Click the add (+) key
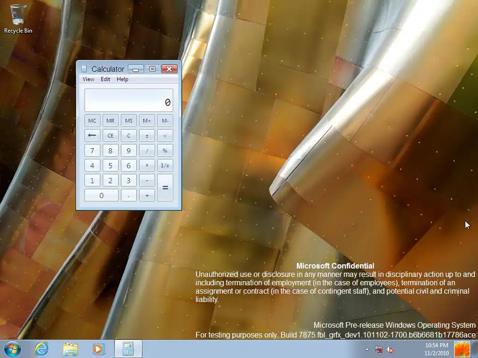This screenshot has width=478, height=358. (x=147, y=195)
